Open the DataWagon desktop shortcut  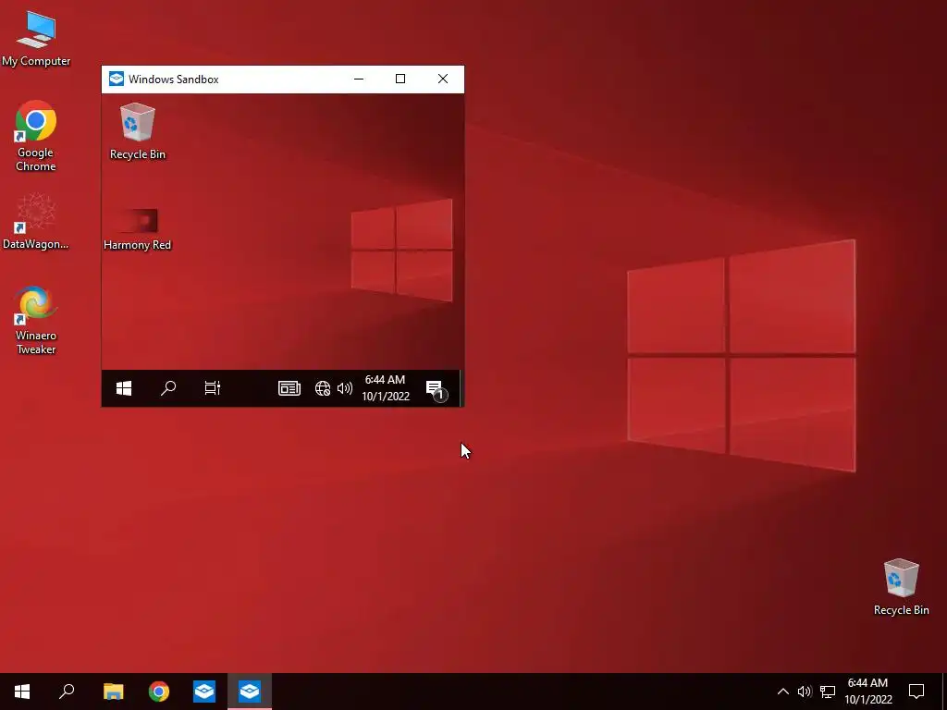point(36,222)
